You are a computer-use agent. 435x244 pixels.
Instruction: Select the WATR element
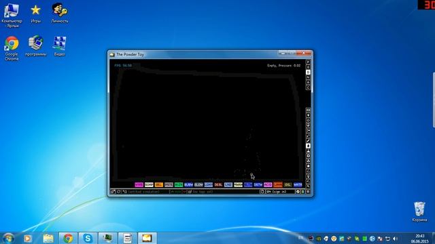pos(298,184)
